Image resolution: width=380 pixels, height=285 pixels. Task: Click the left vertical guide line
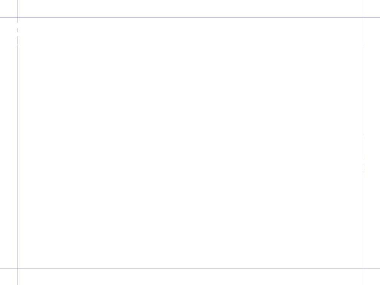(18, 155)
